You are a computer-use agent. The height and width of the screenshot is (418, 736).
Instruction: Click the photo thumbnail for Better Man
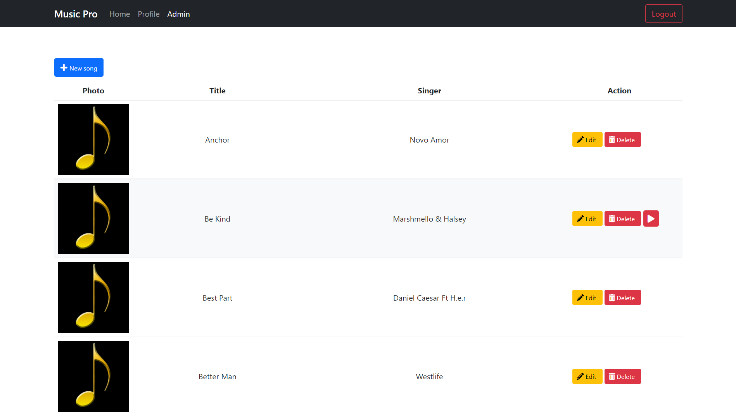93,376
